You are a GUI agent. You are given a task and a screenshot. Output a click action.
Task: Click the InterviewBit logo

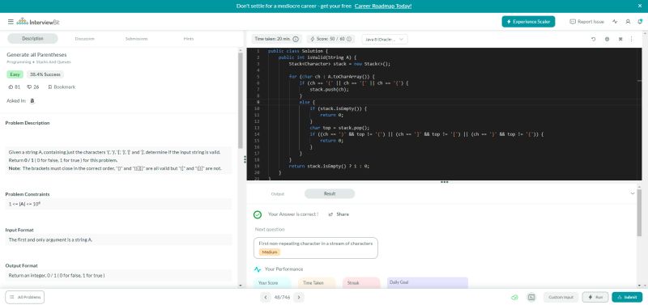38,22
